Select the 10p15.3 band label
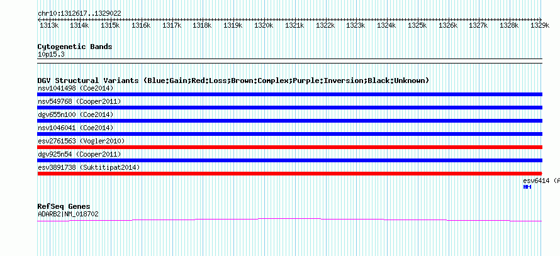This screenshot has height=256, width=560. tap(51, 55)
